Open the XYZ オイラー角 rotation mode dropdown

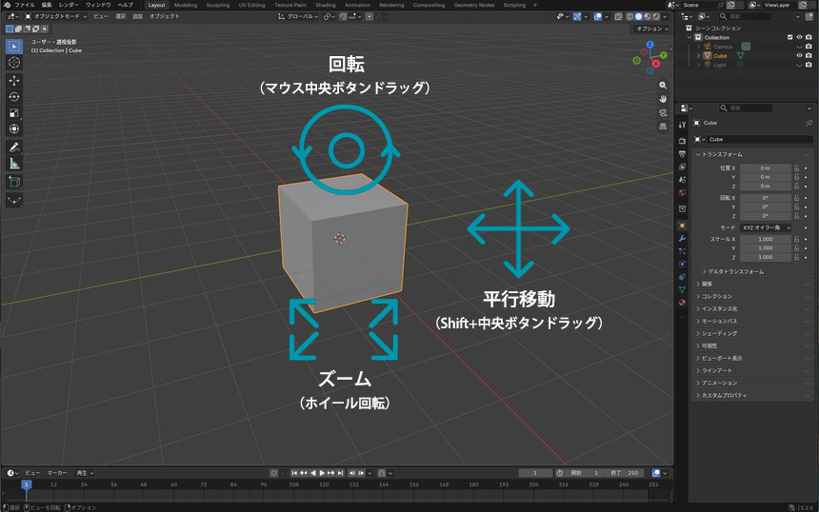(766, 228)
